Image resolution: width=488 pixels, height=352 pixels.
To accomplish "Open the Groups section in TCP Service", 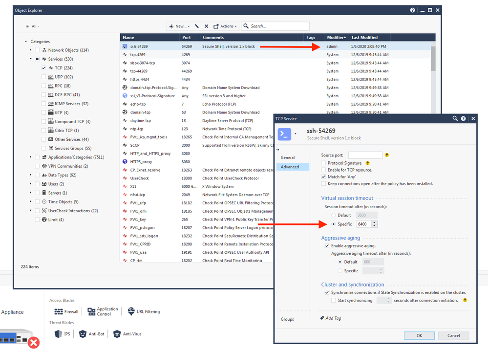I will [287, 319].
